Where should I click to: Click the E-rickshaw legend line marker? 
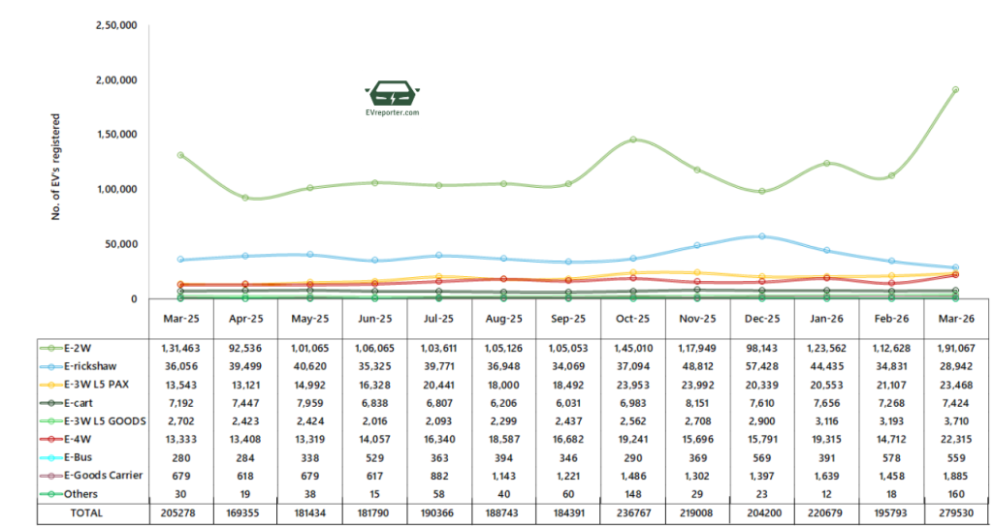(x=51, y=366)
